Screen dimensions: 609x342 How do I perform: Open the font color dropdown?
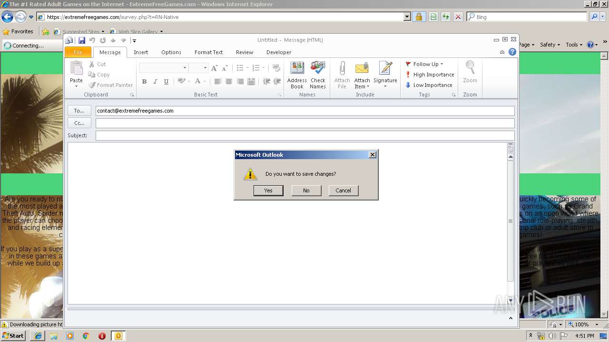[205, 82]
